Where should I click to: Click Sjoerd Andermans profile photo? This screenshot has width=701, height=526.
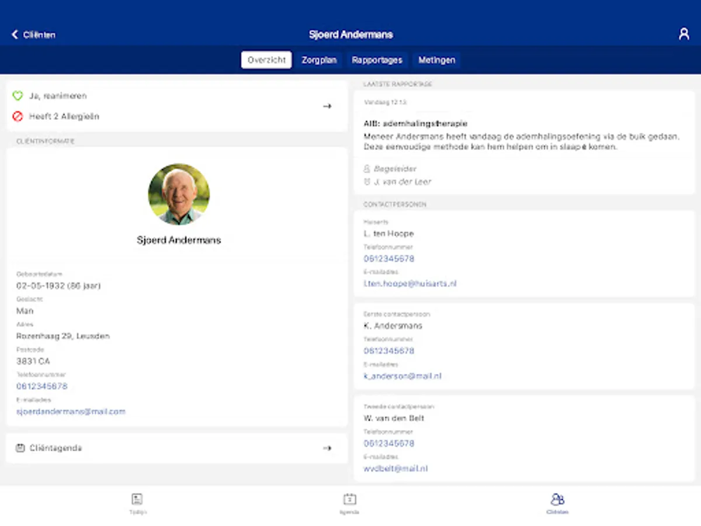click(x=179, y=195)
